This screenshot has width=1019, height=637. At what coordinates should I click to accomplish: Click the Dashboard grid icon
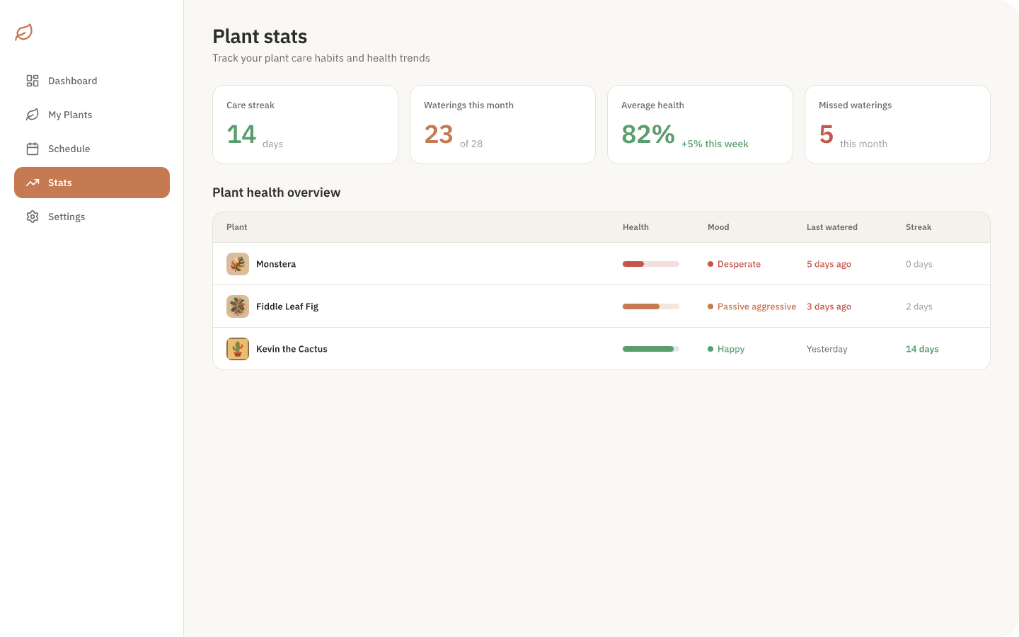click(x=33, y=81)
